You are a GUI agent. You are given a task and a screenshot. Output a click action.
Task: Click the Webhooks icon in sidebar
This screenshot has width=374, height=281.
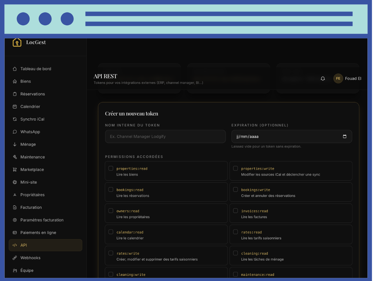(15, 258)
